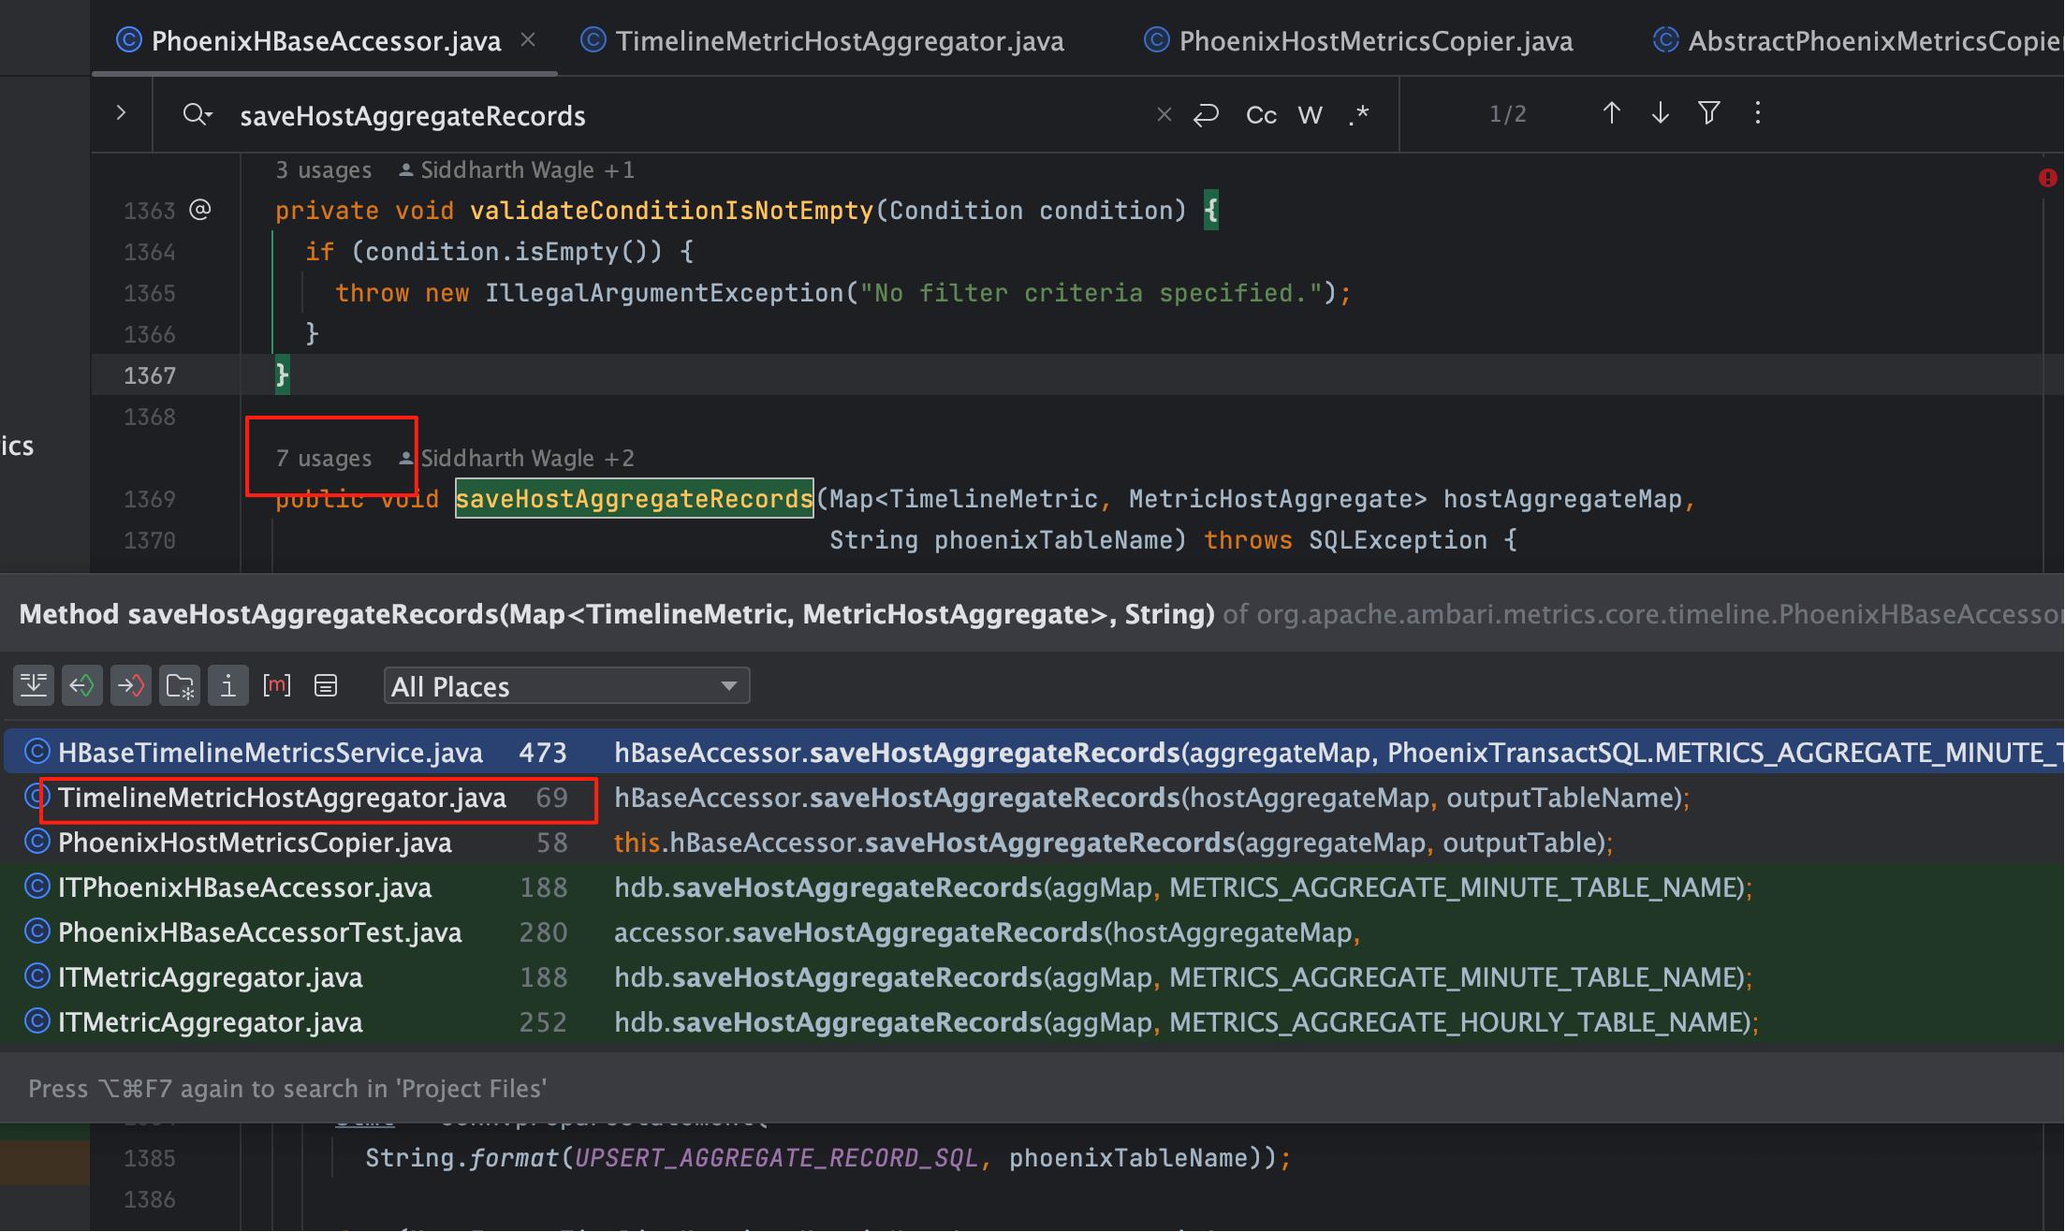Click highlighted saveHostAggregateRecords method name in editor
Image resolution: width=2065 pixels, height=1232 pixels.
click(634, 499)
